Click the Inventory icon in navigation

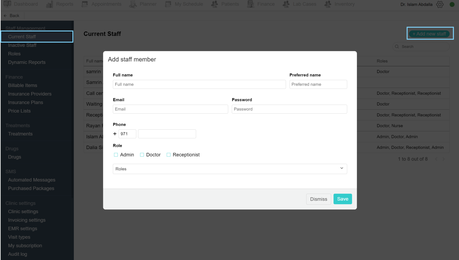[x=328, y=4]
